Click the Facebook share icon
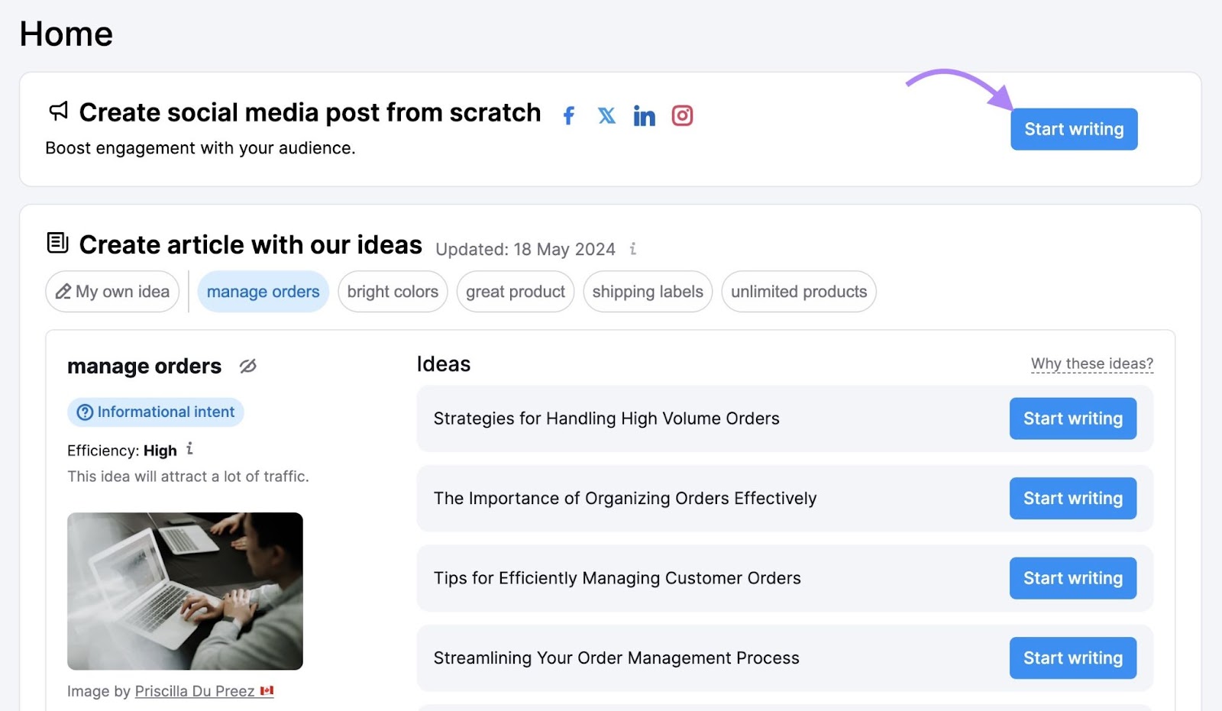The width and height of the screenshot is (1222, 711). 568,115
